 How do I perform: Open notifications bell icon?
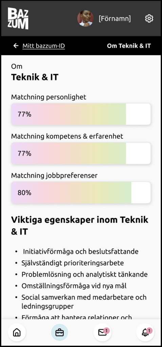(145, 332)
